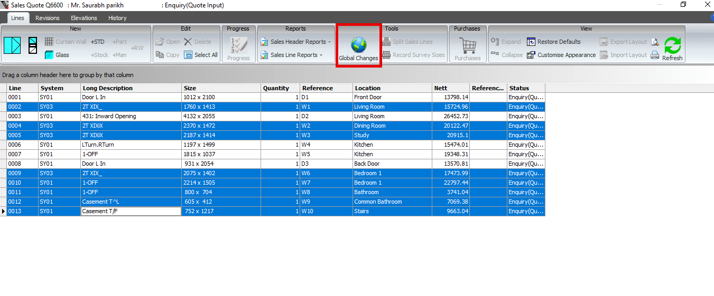Switch to the Revisions tab

[48, 18]
